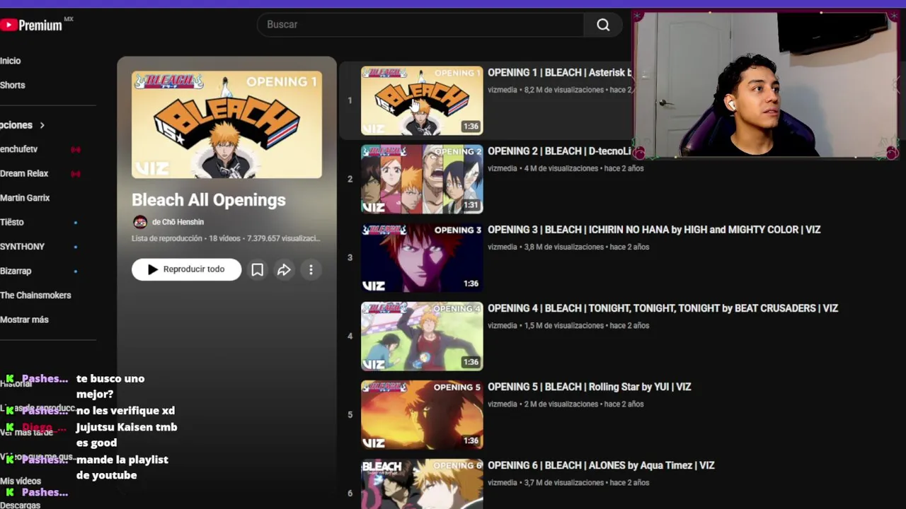Play OPENING 4 thumbnail
The width and height of the screenshot is (906, 509).
(x=422, y=336)
